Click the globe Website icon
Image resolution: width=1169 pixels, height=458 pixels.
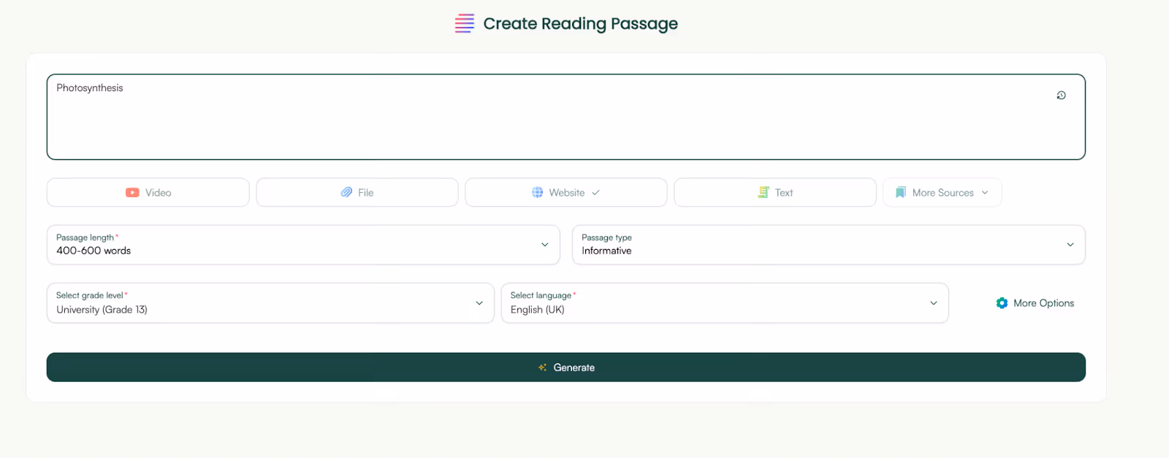537,192
